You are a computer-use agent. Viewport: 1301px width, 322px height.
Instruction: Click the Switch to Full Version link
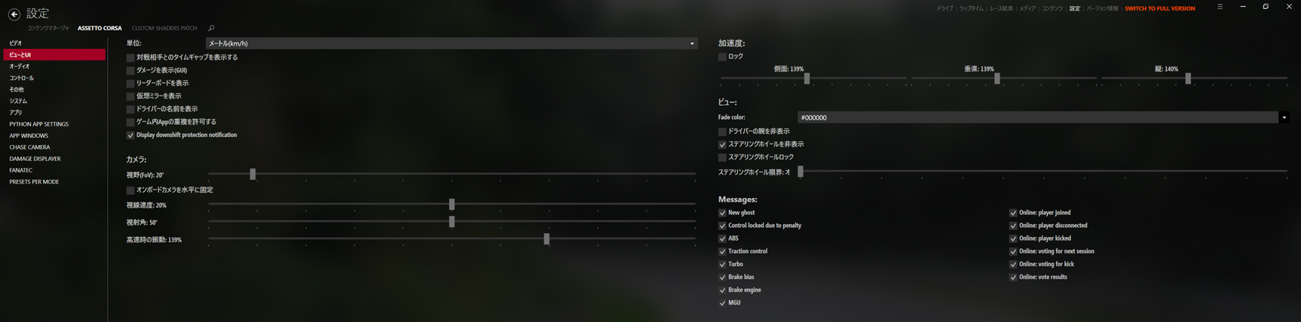[1159, 8]
